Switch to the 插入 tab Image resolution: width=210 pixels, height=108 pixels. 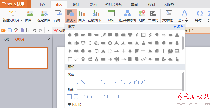coord(59,5)
